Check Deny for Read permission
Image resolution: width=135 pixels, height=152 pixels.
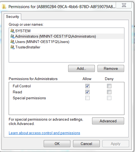point(109,92)
